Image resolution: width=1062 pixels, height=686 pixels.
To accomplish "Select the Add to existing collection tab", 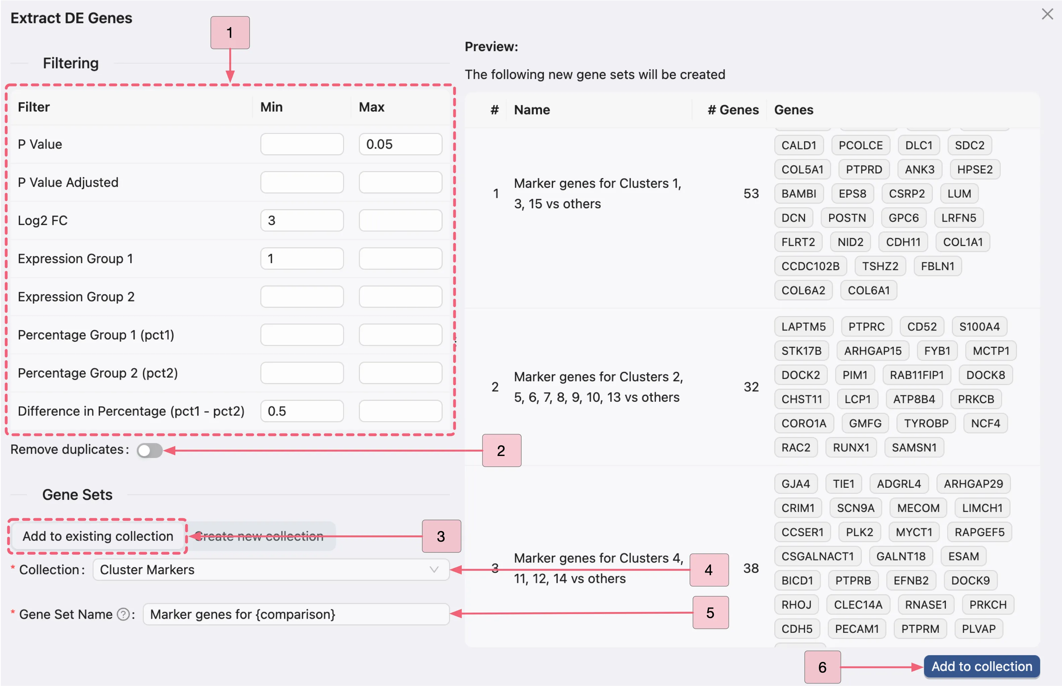I will [x=97, y=536].
